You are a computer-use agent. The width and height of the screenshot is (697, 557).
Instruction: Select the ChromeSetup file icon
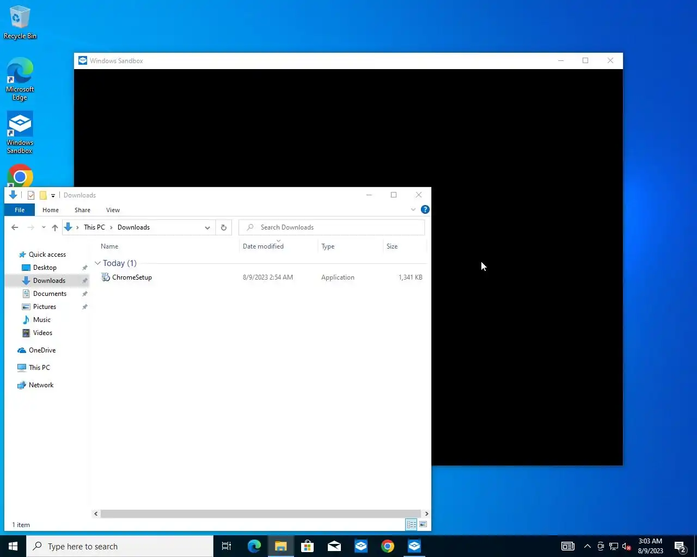click(x=106, y=277)
